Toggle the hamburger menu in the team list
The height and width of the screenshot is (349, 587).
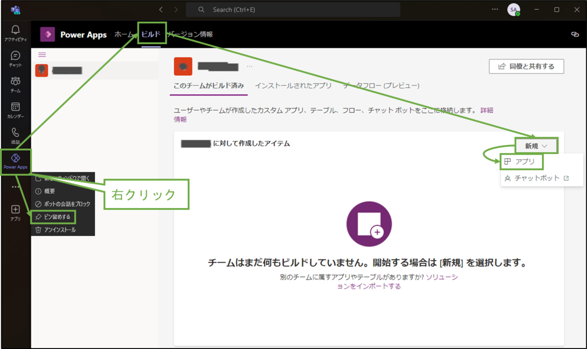[42, 55]
